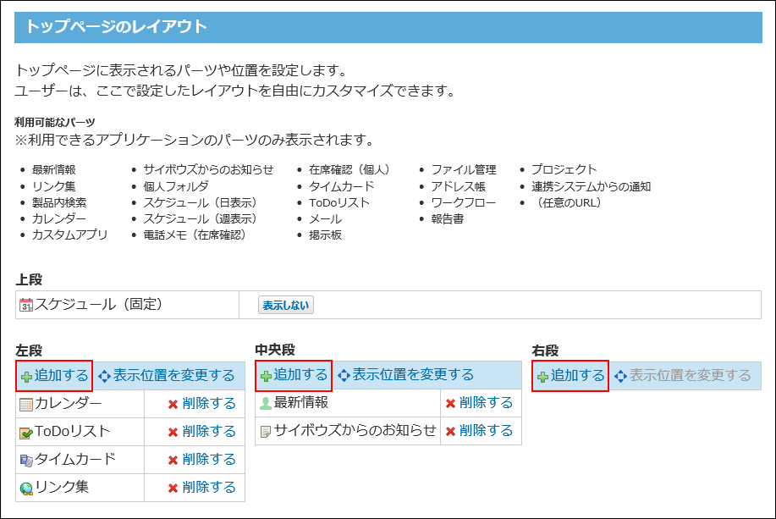Delete the タイムカード part via 削除する
Screen dimensions: 776x519
pyautogui.click(x=208, y=460)
